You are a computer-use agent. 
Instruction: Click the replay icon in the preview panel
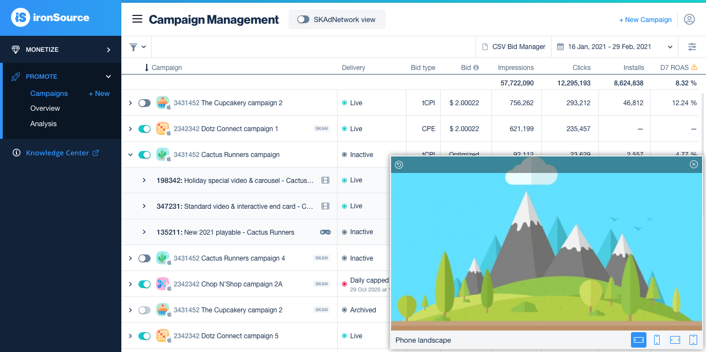coord(399,165)
